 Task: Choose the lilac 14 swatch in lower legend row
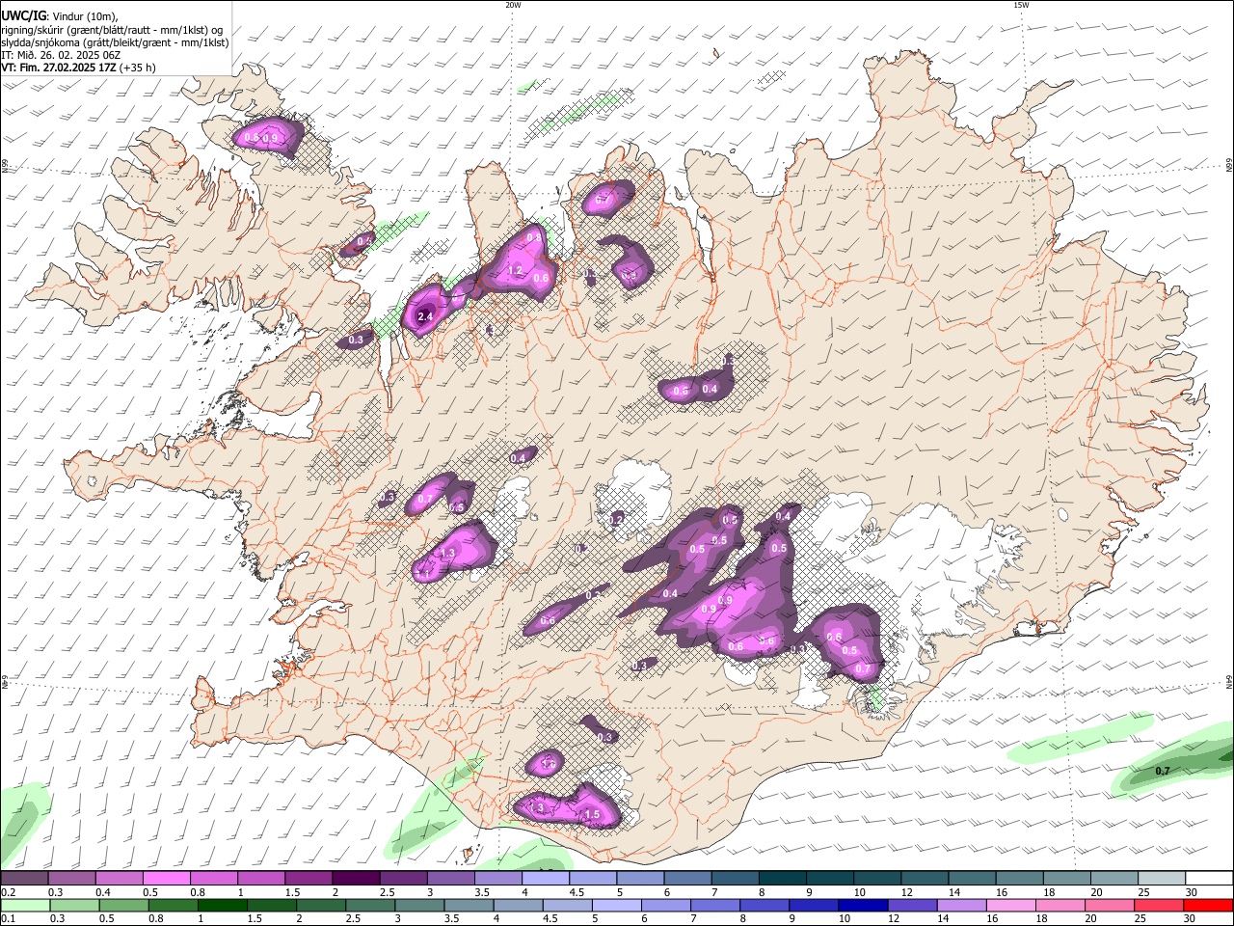tap(960, 906)
